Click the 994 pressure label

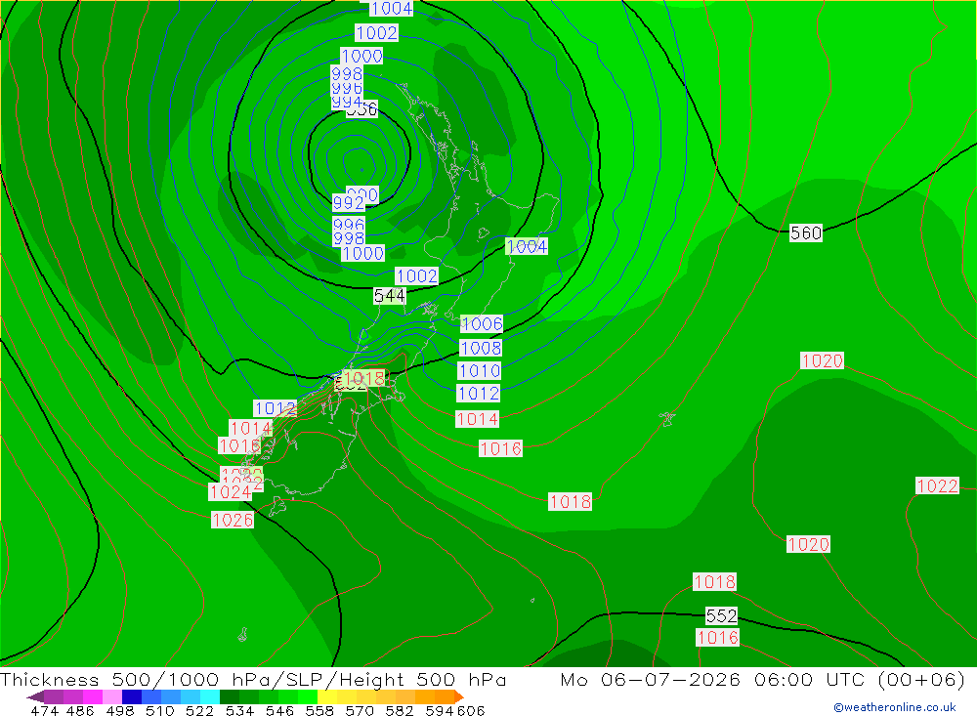[x=347, y=102]
